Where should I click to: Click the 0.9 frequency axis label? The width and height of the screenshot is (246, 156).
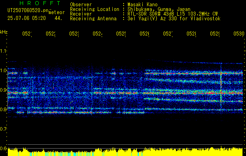[3, 90]
